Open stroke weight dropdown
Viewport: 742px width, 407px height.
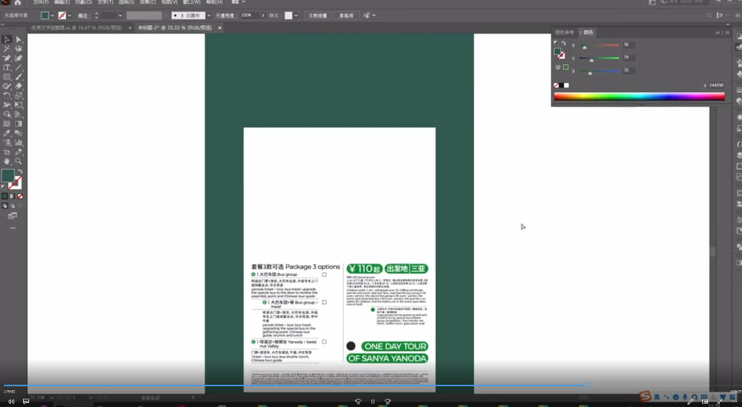pos(120,15)
